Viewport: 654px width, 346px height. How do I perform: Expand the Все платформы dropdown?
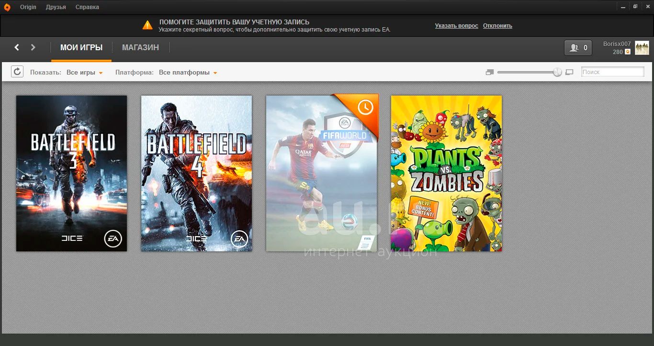click(188, 73)
